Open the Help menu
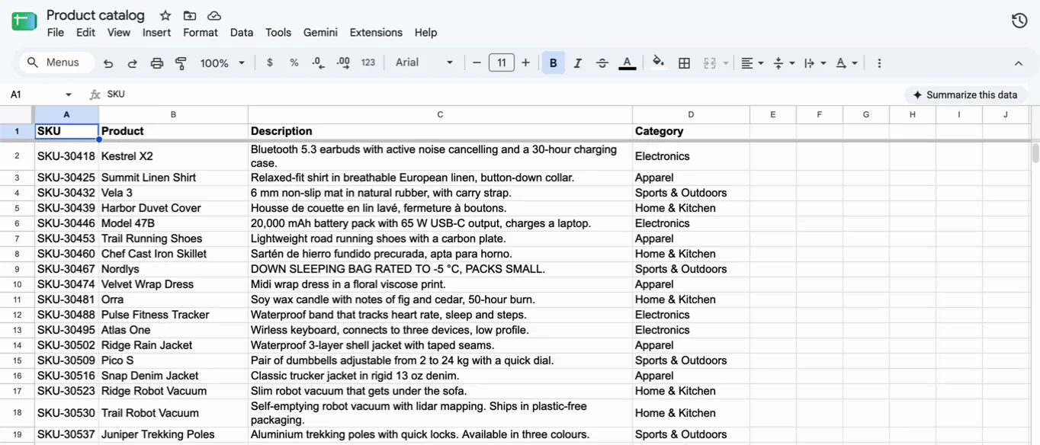 [x=425, y=33]
